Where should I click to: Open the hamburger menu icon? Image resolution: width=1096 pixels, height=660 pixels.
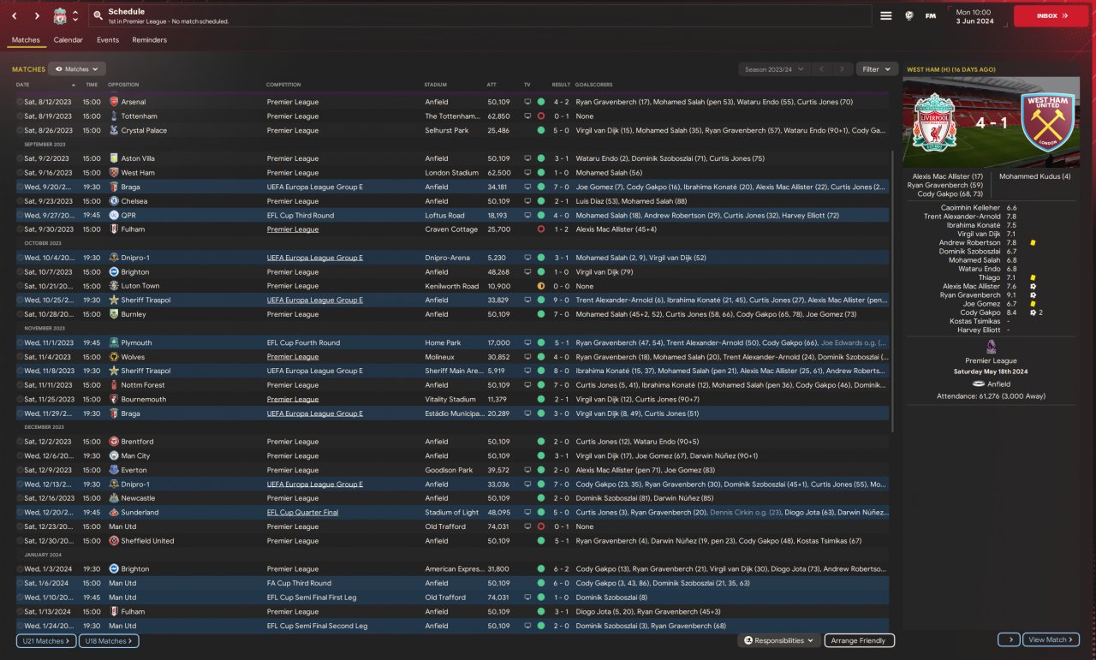coord(886,16)
